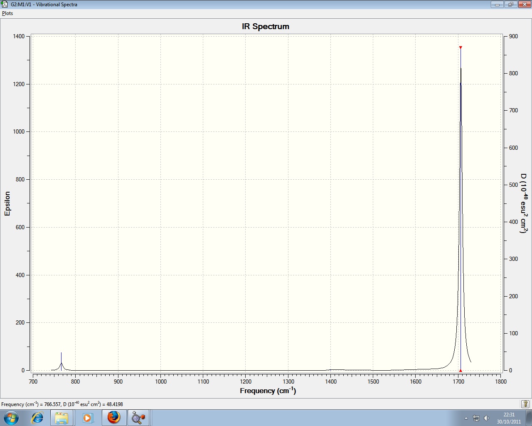Select the red marker atop the 1706 peak
The width and height of the screenshot is (532, 426).
461,47
